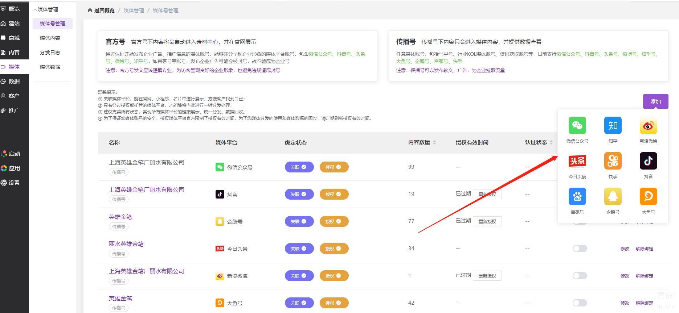The height and width of the screenshot is (313, 679).
Task: Go to 数据 in the left navigation
Action: (14, 82)
